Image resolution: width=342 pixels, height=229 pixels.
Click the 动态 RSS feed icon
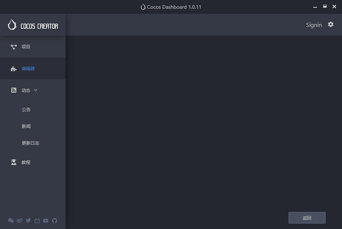(x=14, y=90)
